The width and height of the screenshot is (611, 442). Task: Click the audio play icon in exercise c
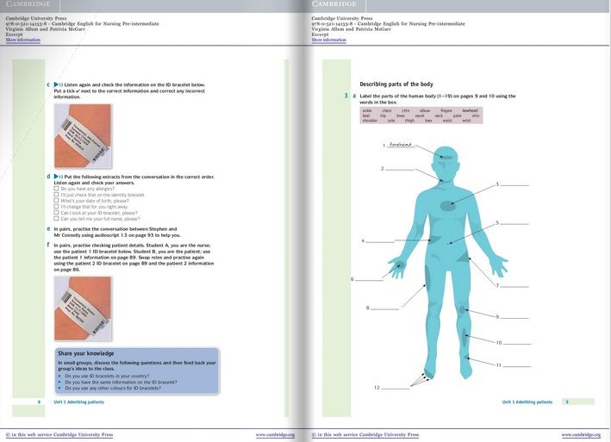[x=56, y=84]
